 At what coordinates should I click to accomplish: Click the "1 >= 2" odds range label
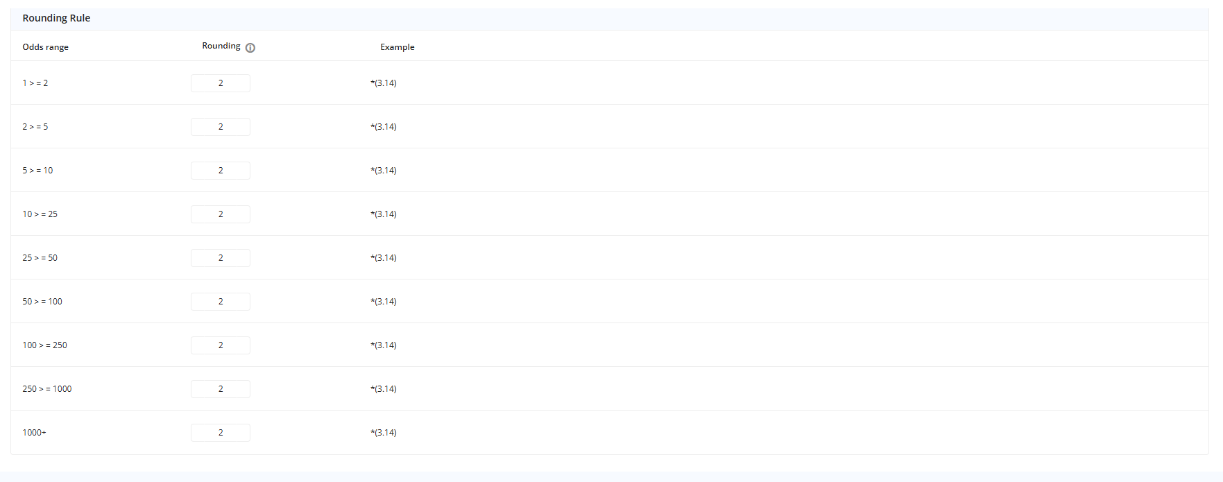(35, 83)
